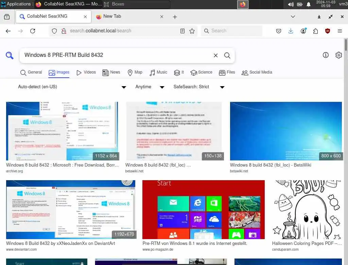Select the Images search category

point(59,72)
